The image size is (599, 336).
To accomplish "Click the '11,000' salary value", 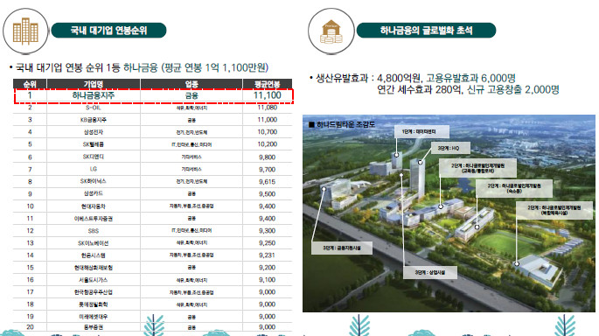I will coord(267,120).
